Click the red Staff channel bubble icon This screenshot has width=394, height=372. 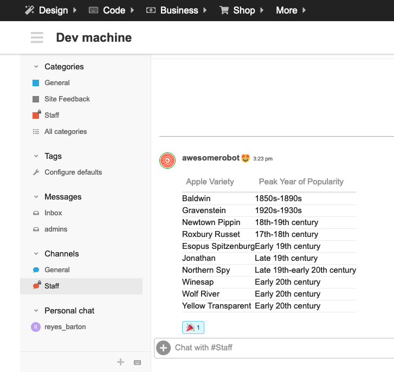(36, 285)
